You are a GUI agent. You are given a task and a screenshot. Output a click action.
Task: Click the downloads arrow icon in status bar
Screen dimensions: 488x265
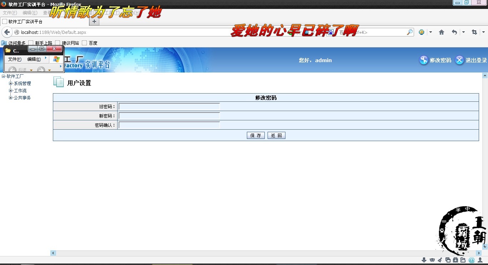coord(424,260)
